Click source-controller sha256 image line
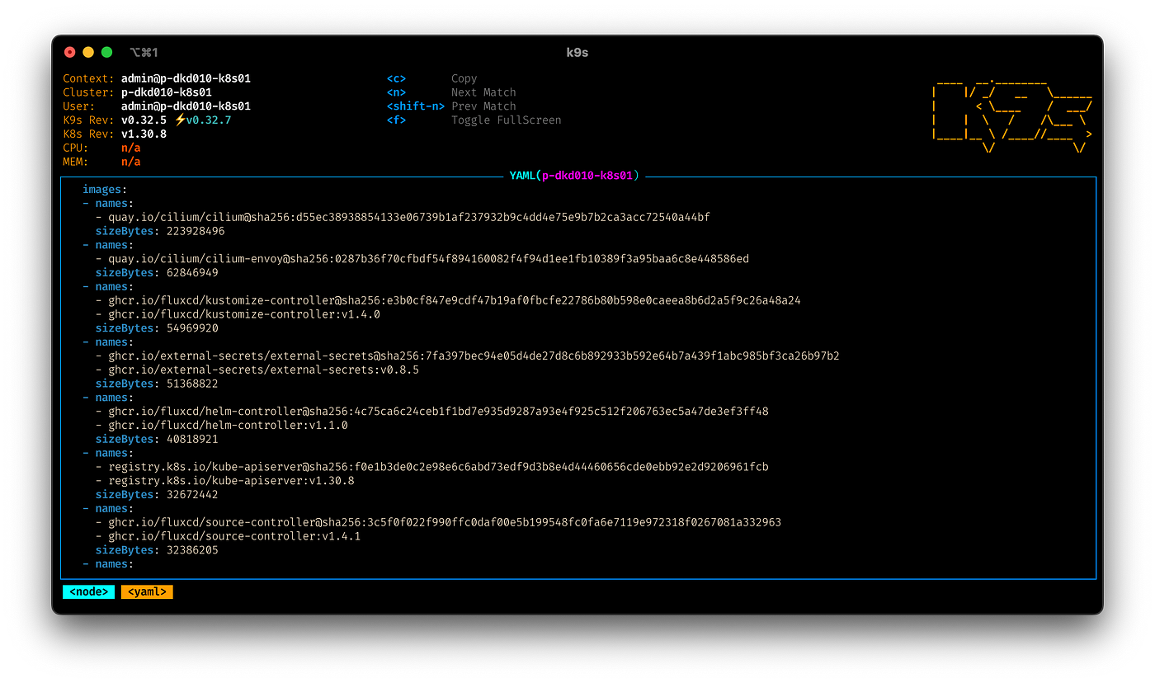The image size is (1155, 683). 438,522
